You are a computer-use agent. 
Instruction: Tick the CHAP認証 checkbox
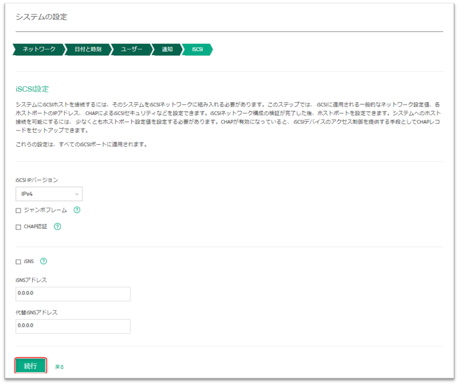19,227
